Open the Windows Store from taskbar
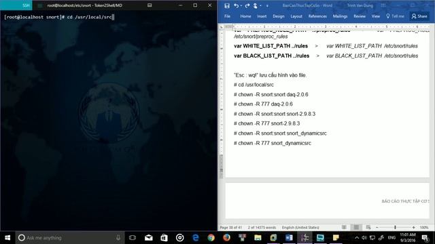The image size is (435, 244). (164, 238)
